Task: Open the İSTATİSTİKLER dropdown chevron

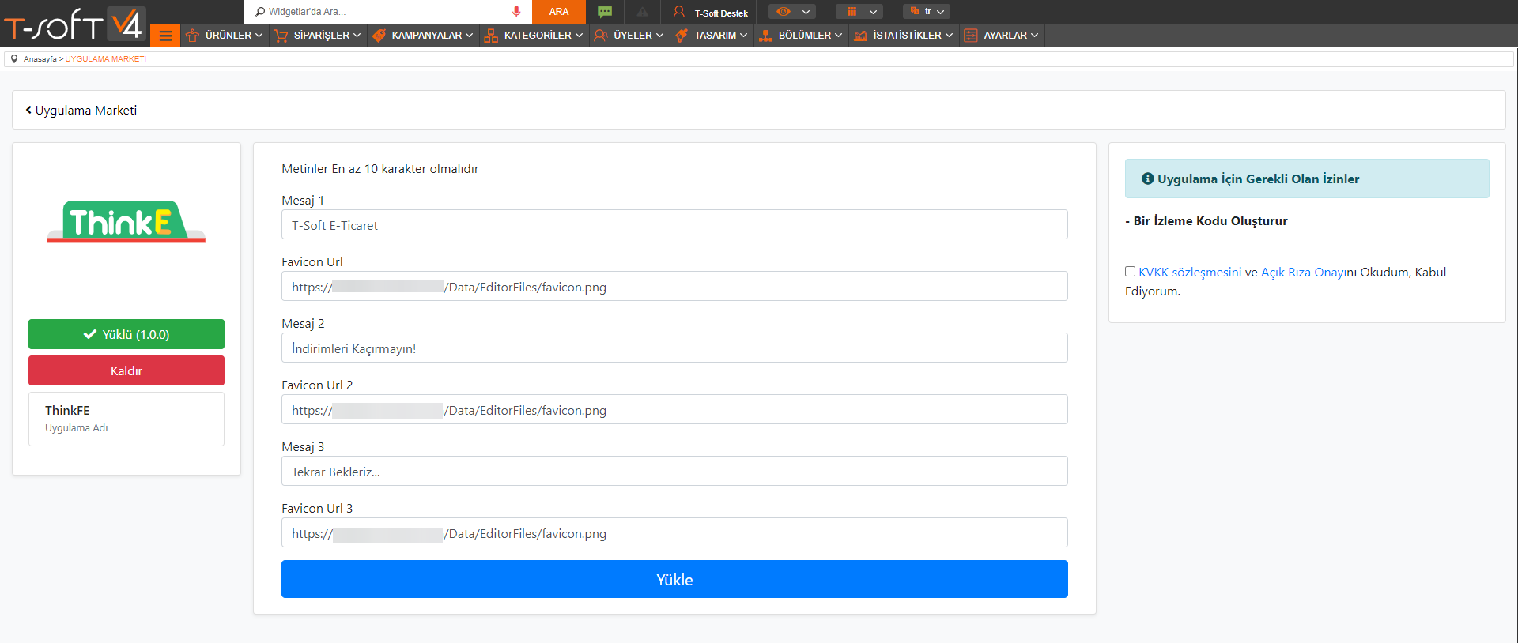Action: click(950, 36)
